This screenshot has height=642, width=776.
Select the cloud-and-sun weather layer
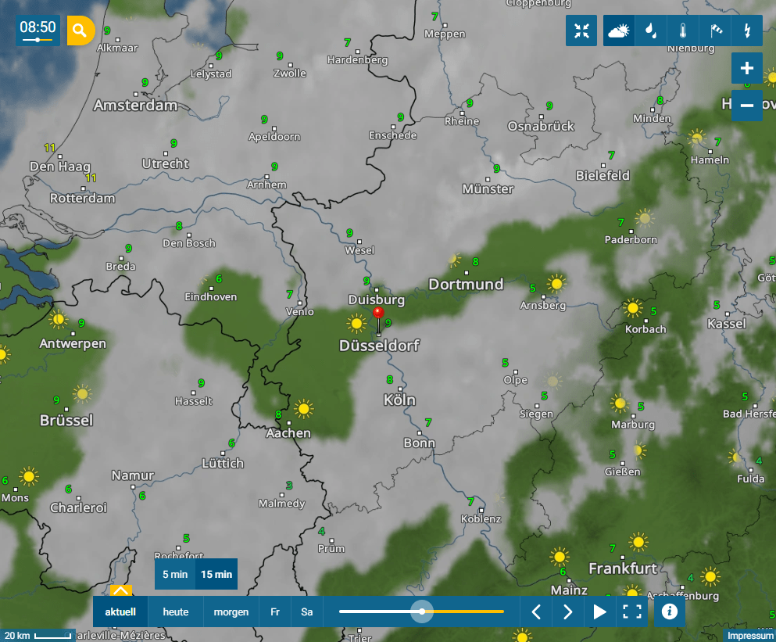coord(618,31)
